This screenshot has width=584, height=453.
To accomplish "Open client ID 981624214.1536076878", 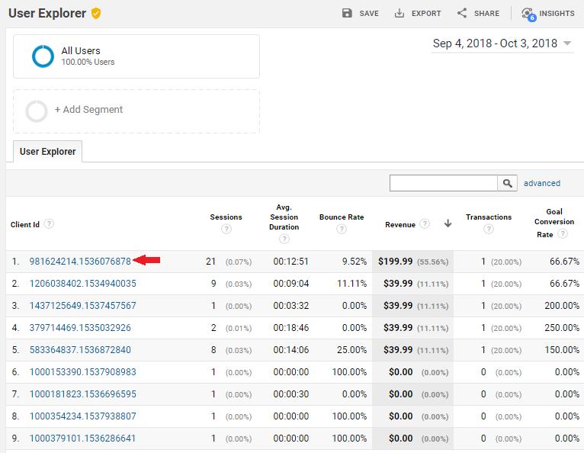I will point(80,262).
